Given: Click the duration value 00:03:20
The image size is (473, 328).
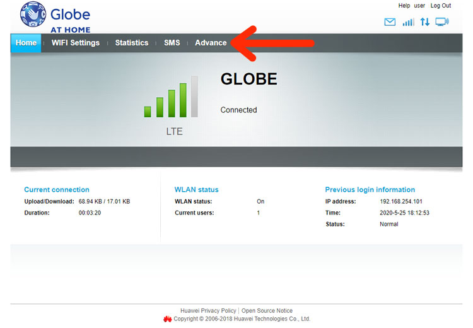Looking at the screenshot, I should pos(90,213).
